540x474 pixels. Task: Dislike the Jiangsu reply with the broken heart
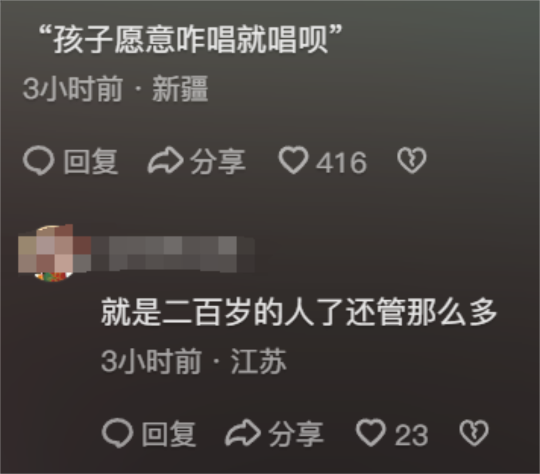click(x=474, y=432)
